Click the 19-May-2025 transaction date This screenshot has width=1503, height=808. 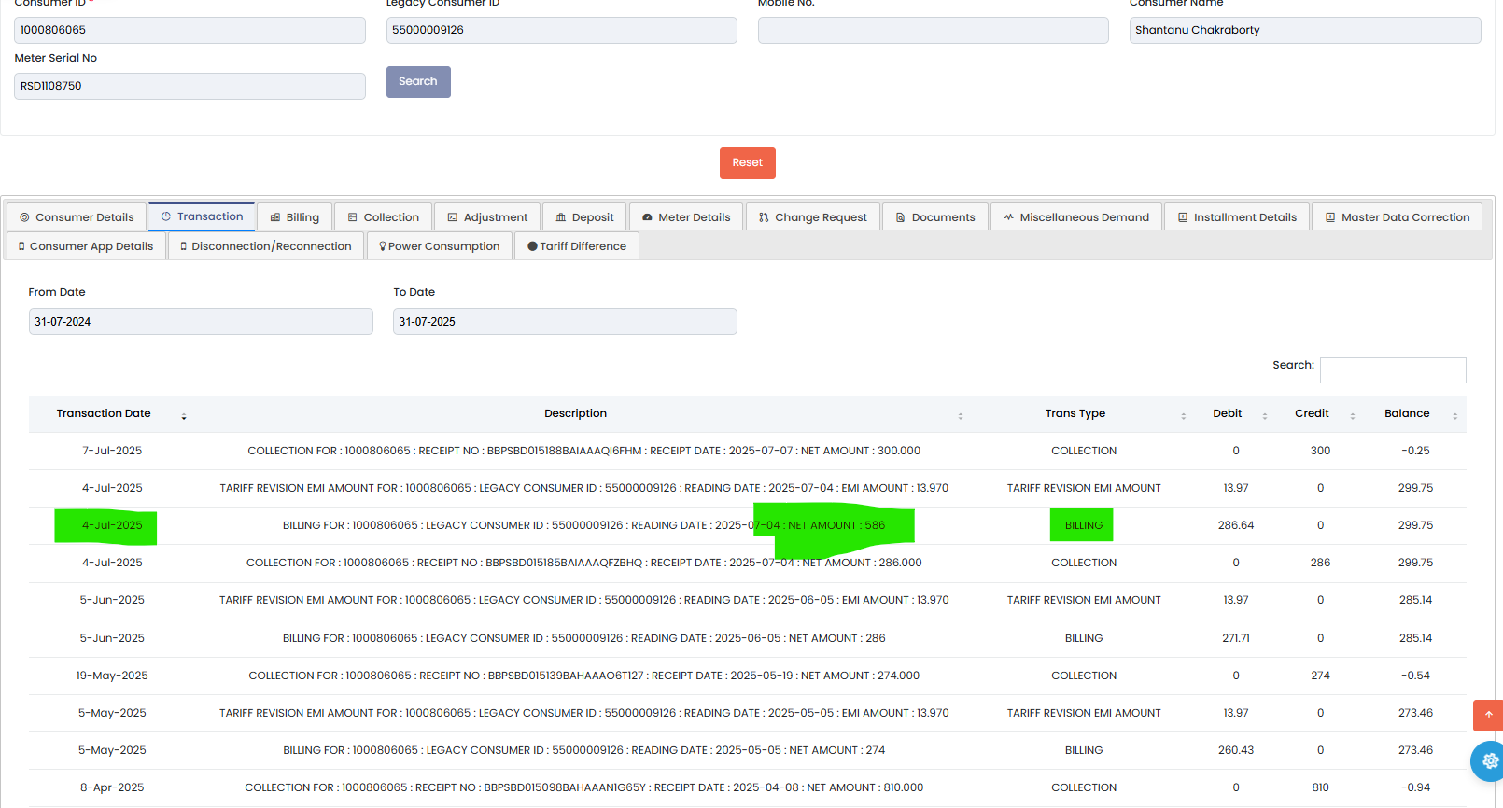(112, 676)
